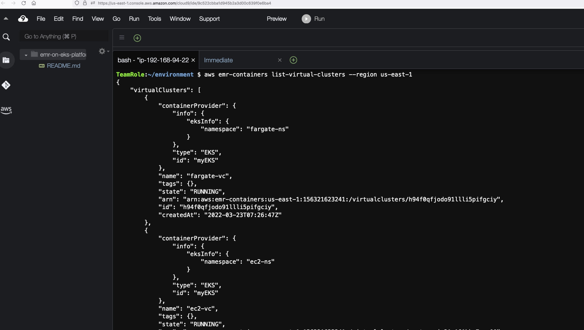Click the Preview button
This screenshot has width=584, height=330.
click(x=277, y=19)
